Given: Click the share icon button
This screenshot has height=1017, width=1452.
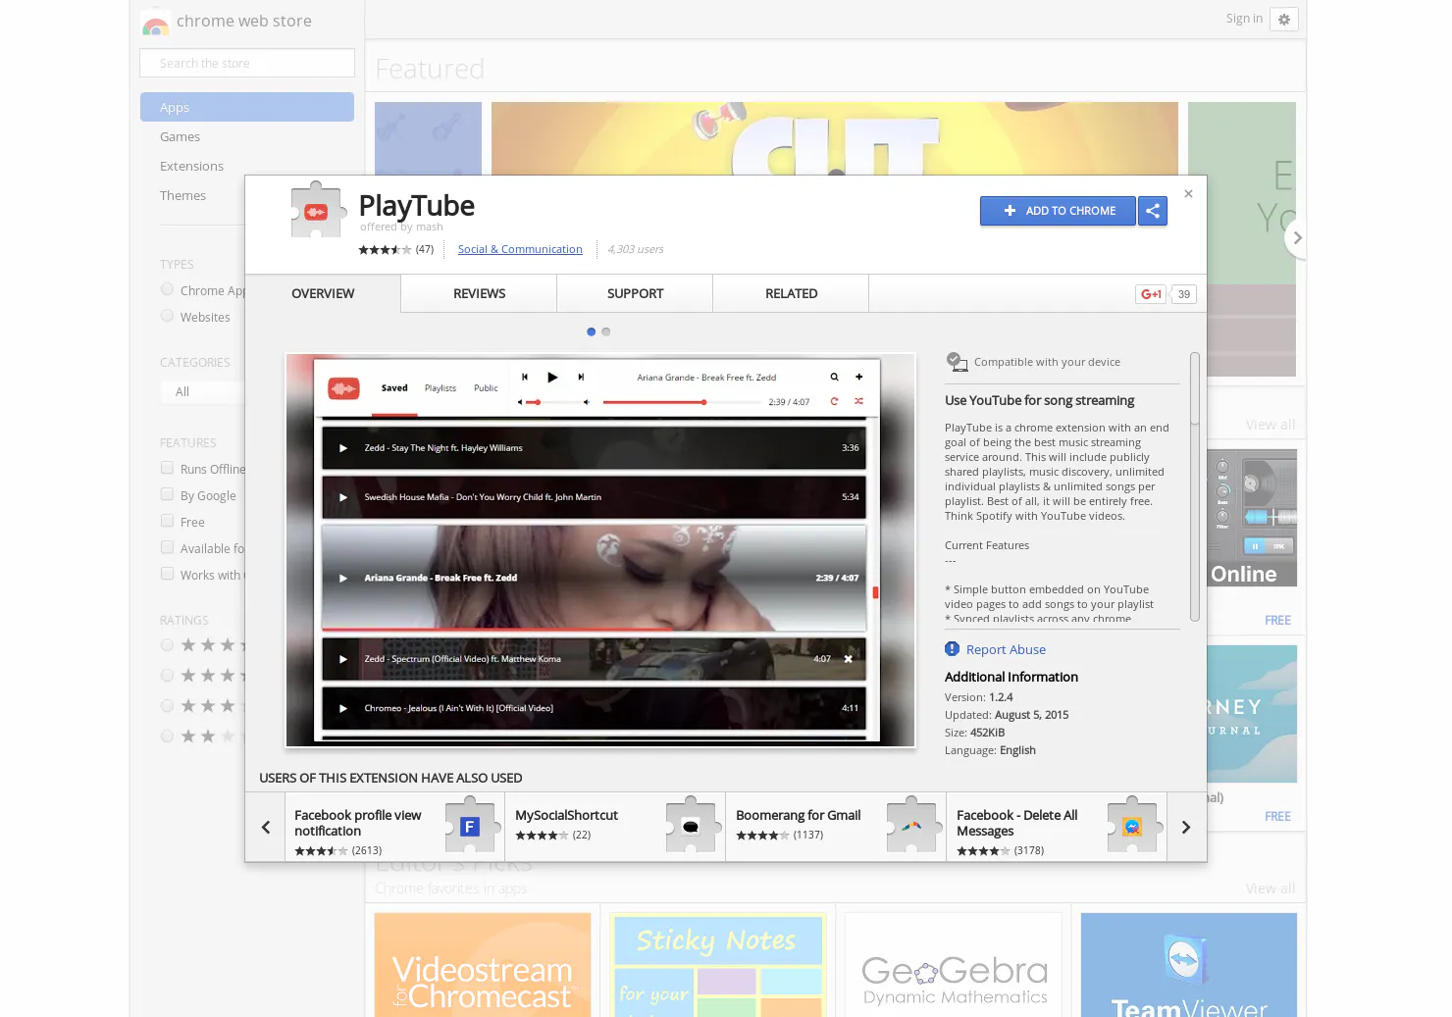Looking at the screenshot, I should (1153, 211).
